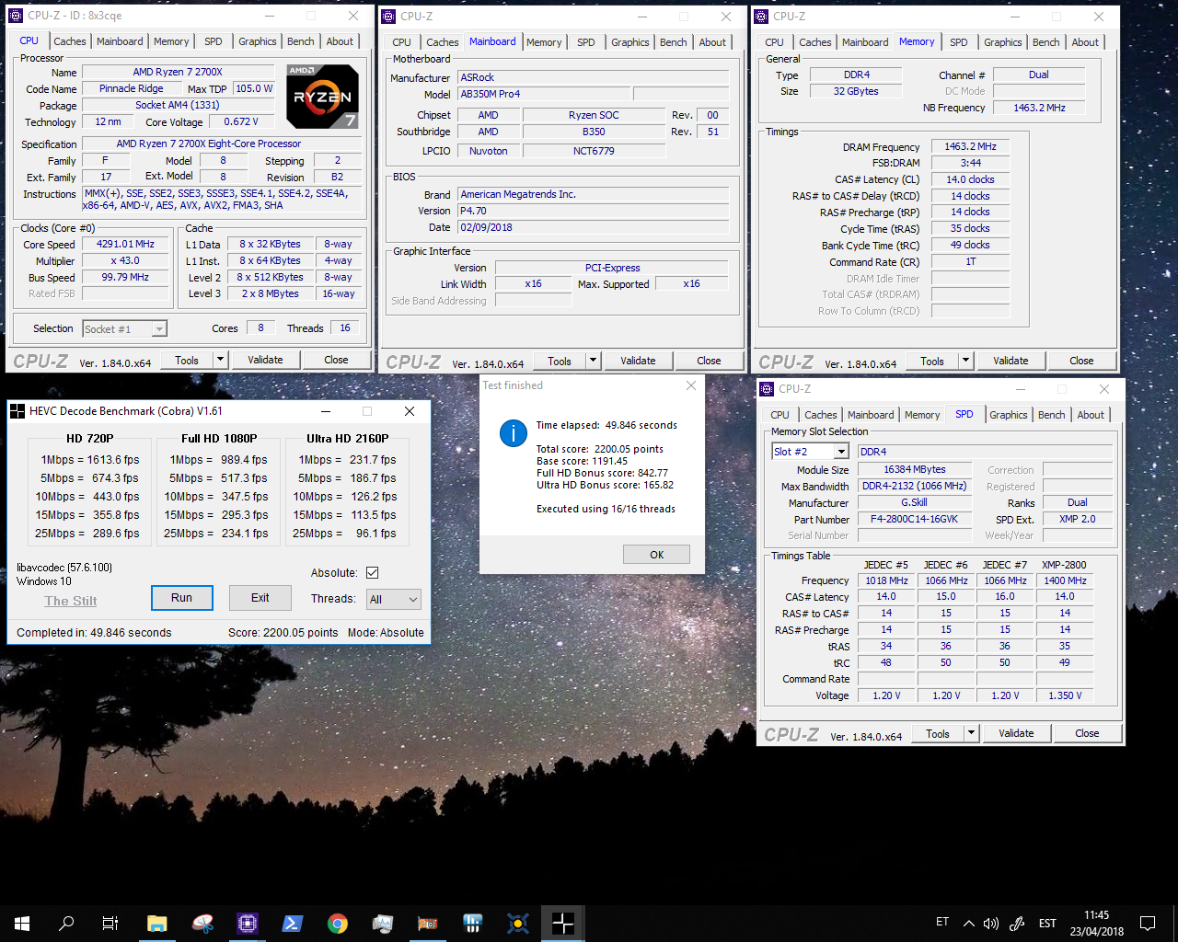The image size is (1178, 942).
Task: Click Tools button in the Mainboard window
Action: click(x=560, y=361)
